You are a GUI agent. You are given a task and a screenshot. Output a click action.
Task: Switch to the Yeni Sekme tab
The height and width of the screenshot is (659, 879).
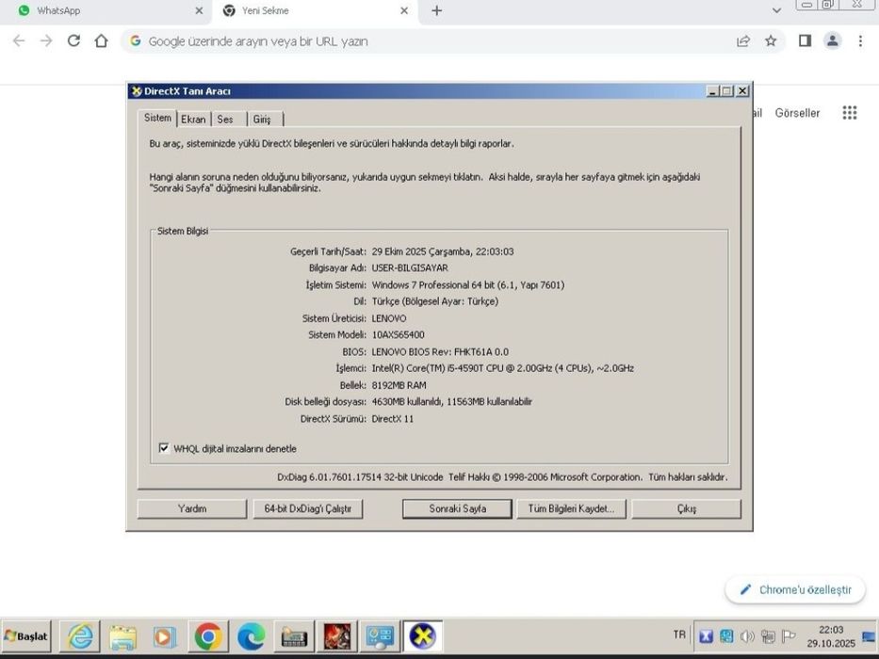click(x=314, y=11)
